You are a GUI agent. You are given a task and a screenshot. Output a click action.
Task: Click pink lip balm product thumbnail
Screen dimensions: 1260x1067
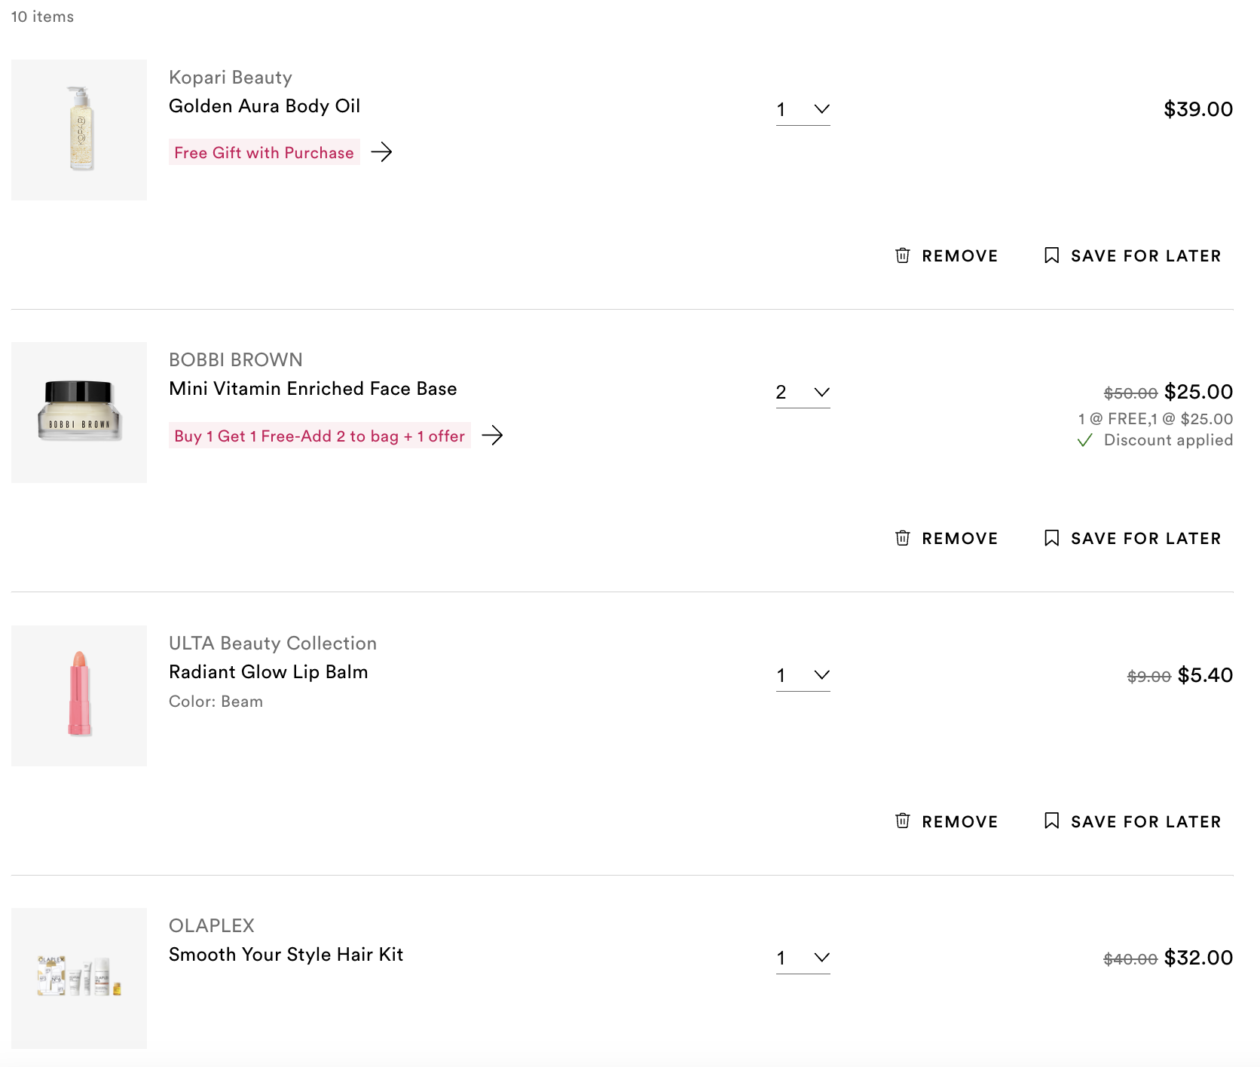[79, 696]
